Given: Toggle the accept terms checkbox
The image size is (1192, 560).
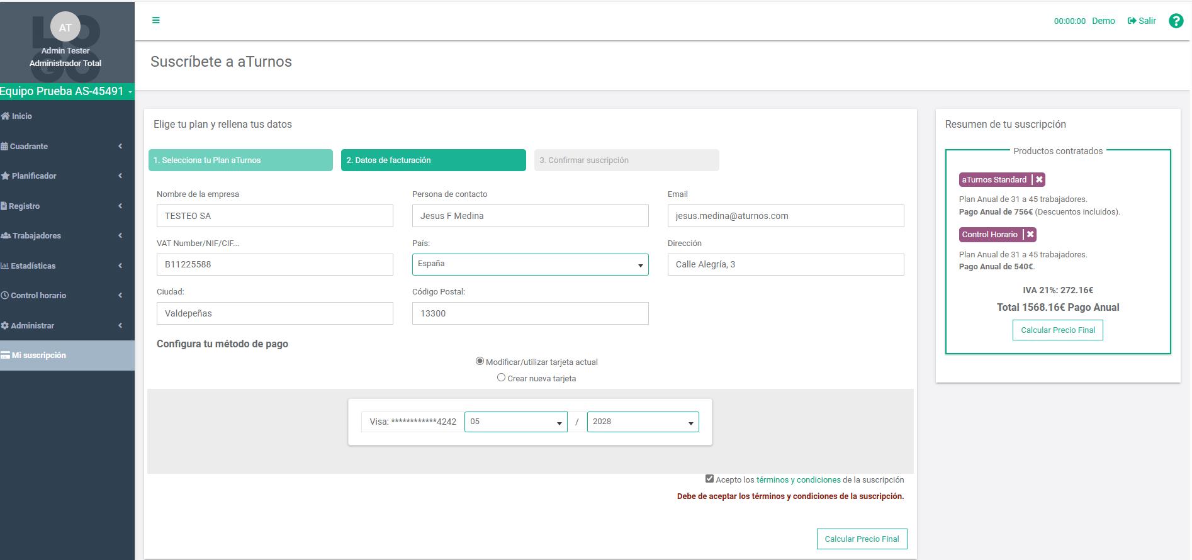Looking at the screenshot, I should 709,479.
